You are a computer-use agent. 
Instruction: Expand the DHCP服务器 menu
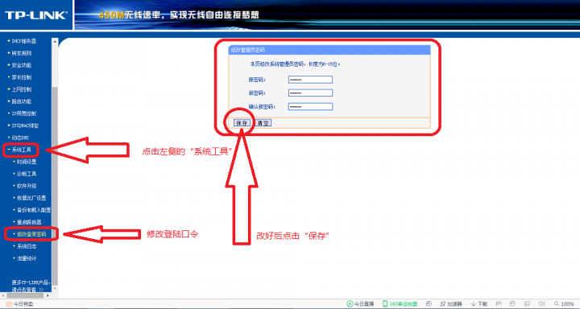tap(23, 41)
